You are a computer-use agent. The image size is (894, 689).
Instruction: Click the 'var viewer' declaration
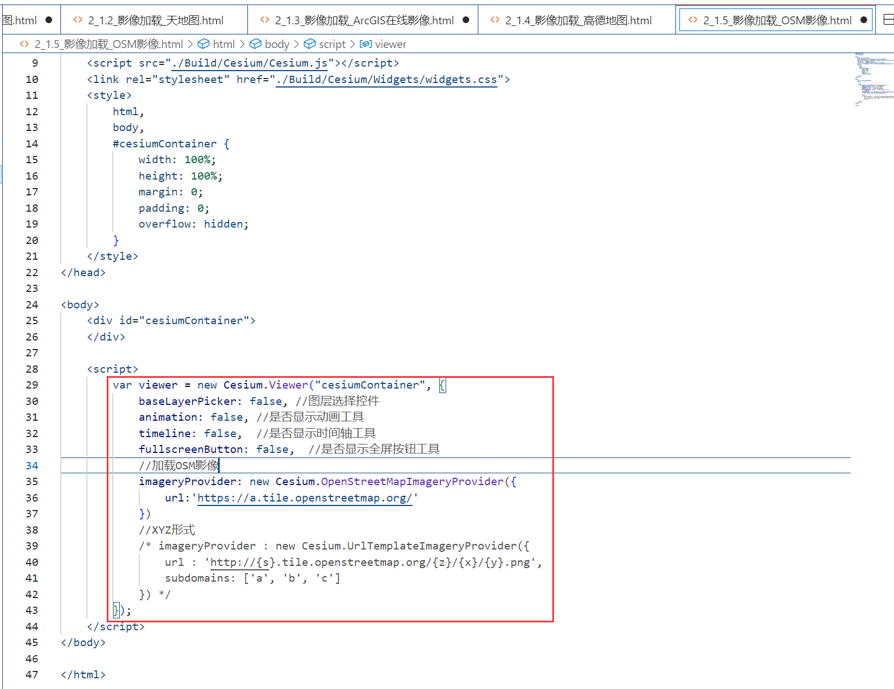point(145,385)
